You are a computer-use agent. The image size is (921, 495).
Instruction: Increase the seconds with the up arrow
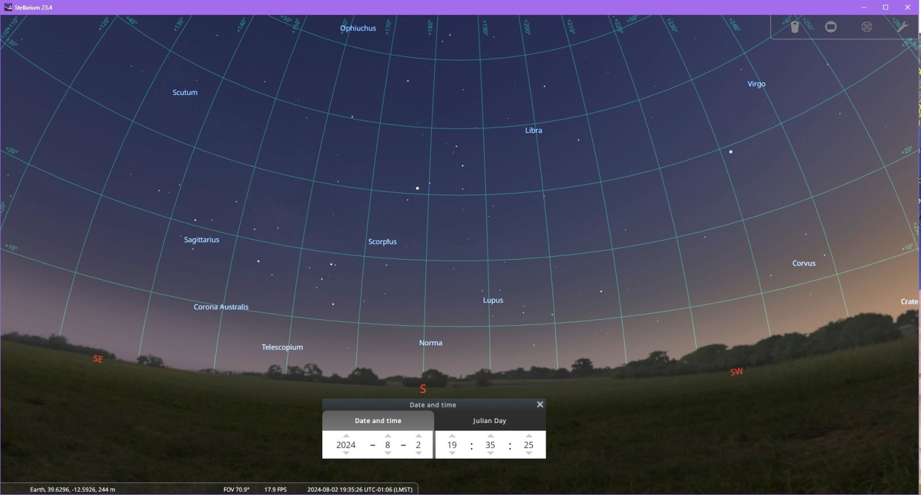coord(528,436)
